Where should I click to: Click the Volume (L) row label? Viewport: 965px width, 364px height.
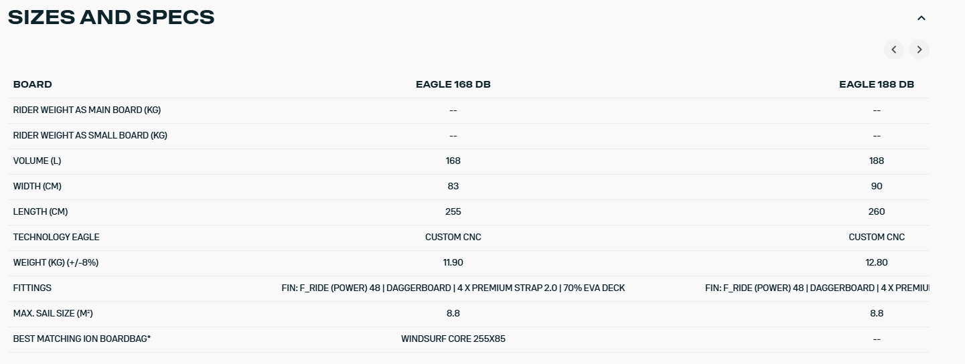[x=37, y=161]
